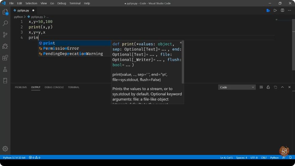Open the Debug view bug icon
This screenshot has height=166, width=295.
click(x=5, y=46)
